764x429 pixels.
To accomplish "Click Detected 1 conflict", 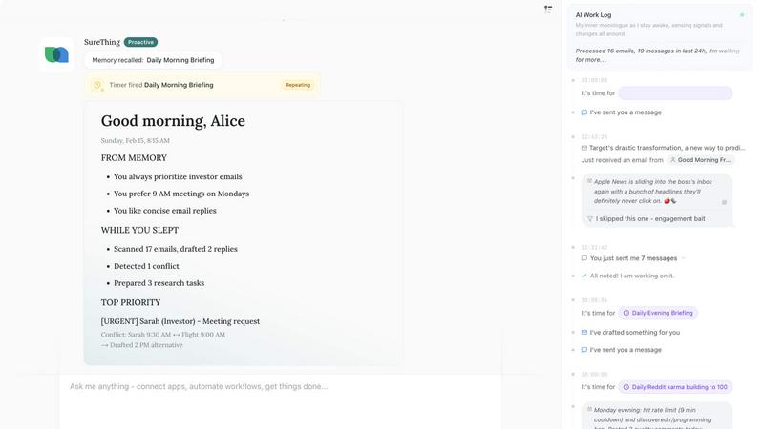I will click(146, 266).
